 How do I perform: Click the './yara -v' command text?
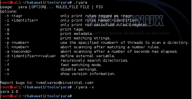point(84,87)
